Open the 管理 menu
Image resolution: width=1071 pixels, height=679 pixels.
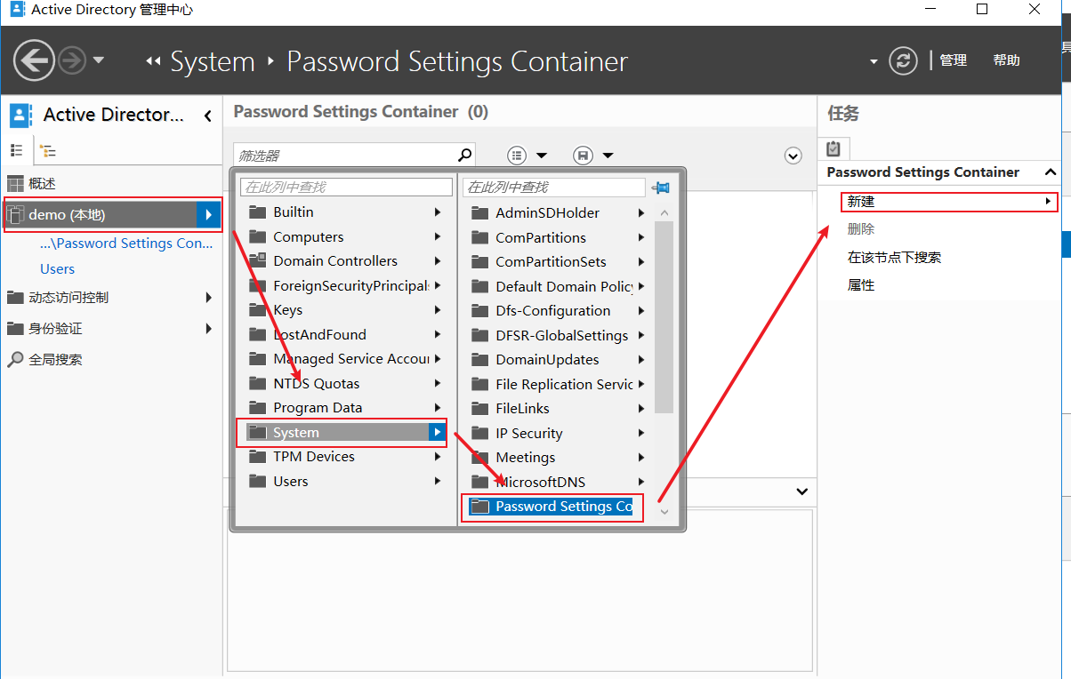(x=953, y=60)
